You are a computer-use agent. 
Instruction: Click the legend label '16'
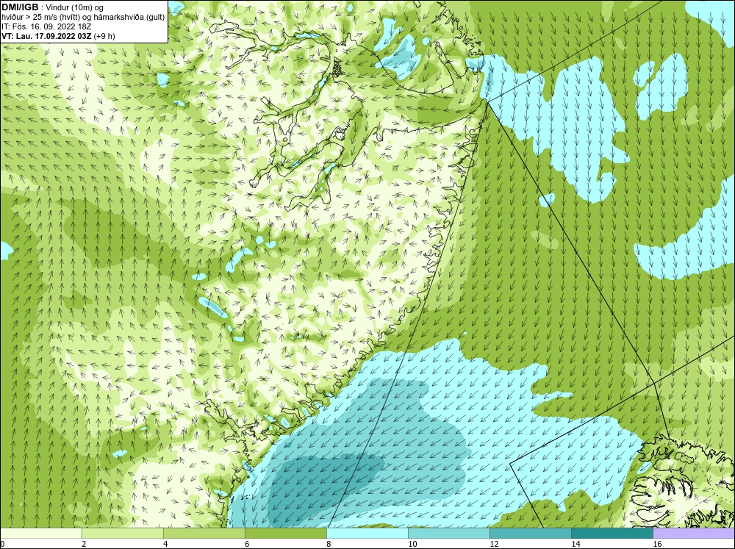click(x=657, y=544)
